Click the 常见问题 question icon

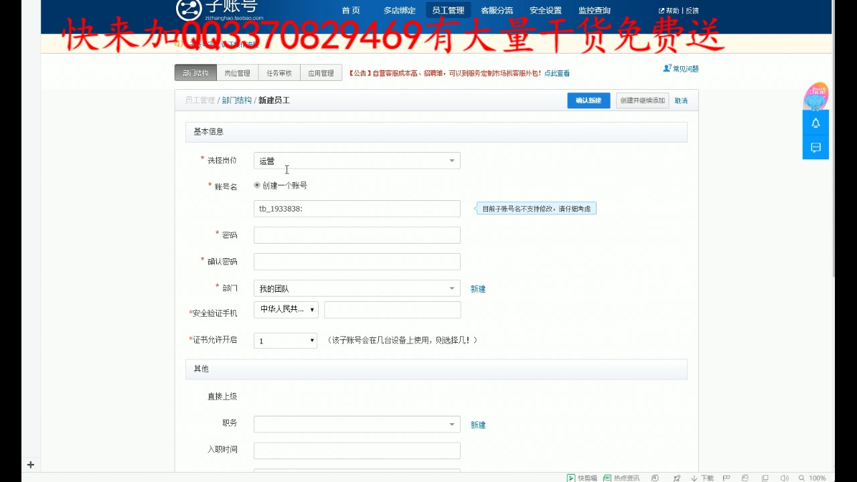[x=667, y=68]
